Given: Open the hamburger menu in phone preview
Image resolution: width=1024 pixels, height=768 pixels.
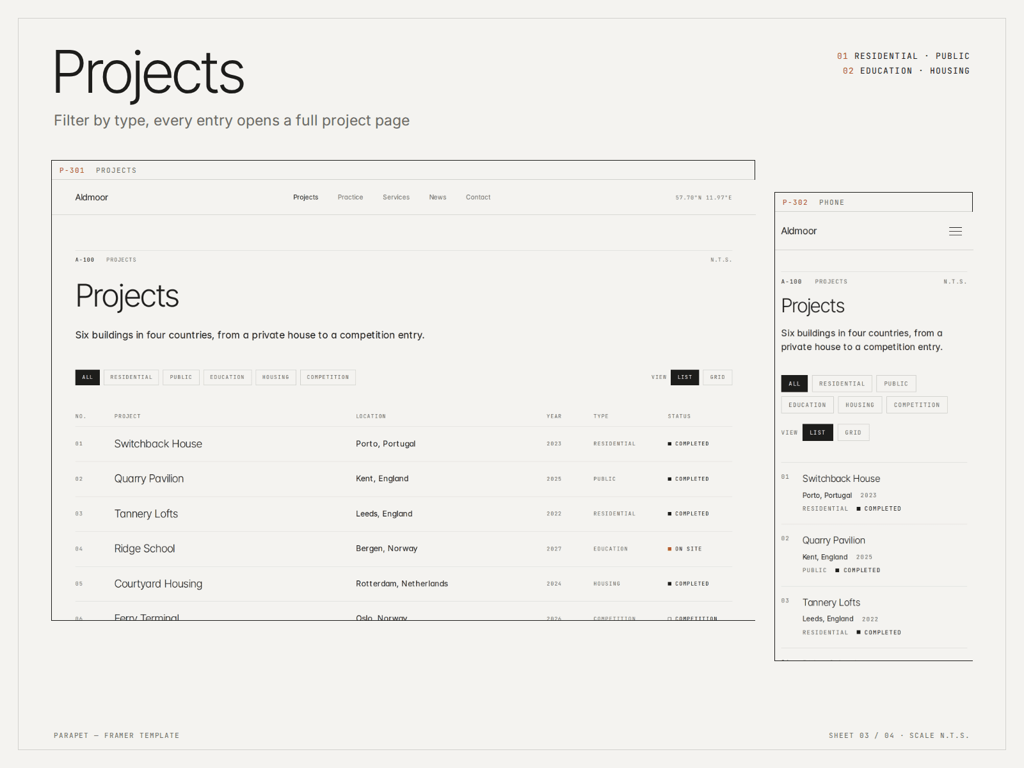Looking at the screenshot, I should pyautogui.click(x=955, y=231).
